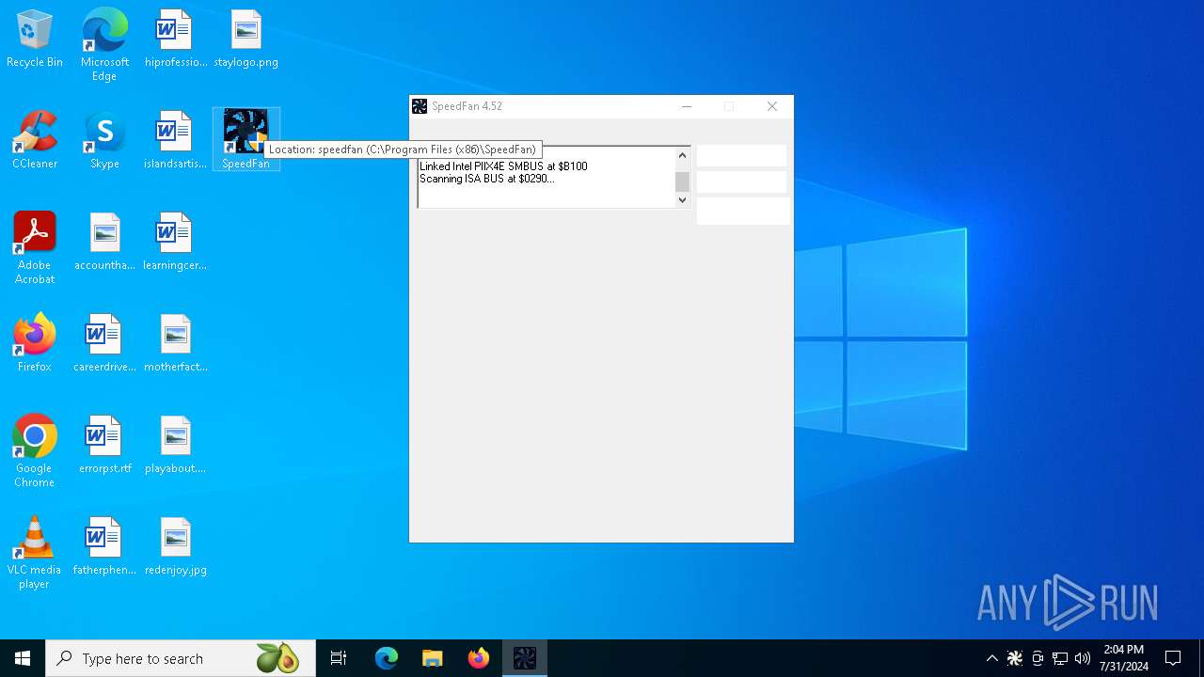Viewport: 1204px width, 677px height.
Task: Select the staylogo.png image file
Action: (x=246, y=39)
